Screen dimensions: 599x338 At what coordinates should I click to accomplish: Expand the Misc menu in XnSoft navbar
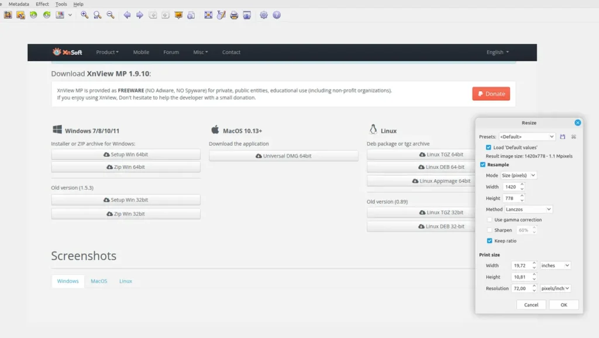coord(201,52)
